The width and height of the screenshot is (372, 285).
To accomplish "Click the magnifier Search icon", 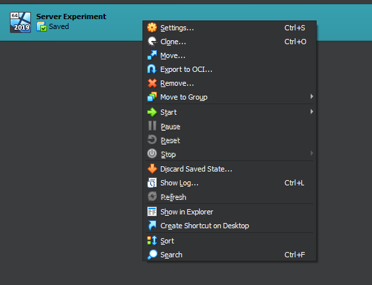I will coord(152,255).
